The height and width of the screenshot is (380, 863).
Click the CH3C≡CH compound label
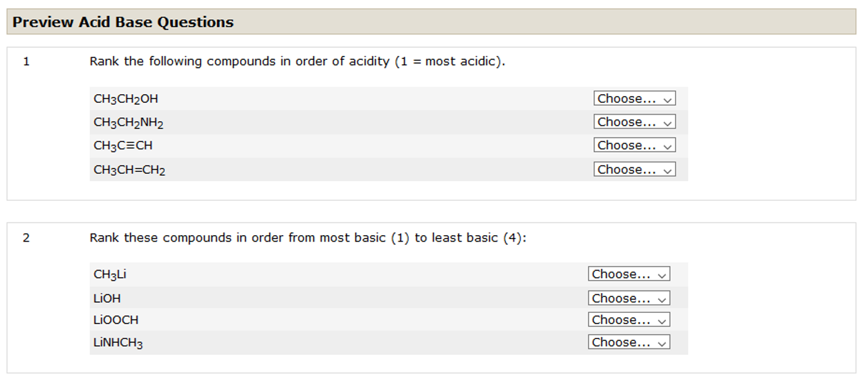coord(123,146)
